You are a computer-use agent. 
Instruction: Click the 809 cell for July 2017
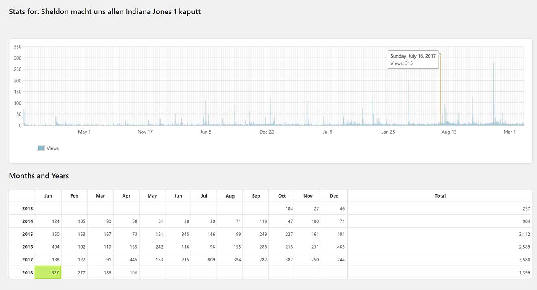pos(204,260)
